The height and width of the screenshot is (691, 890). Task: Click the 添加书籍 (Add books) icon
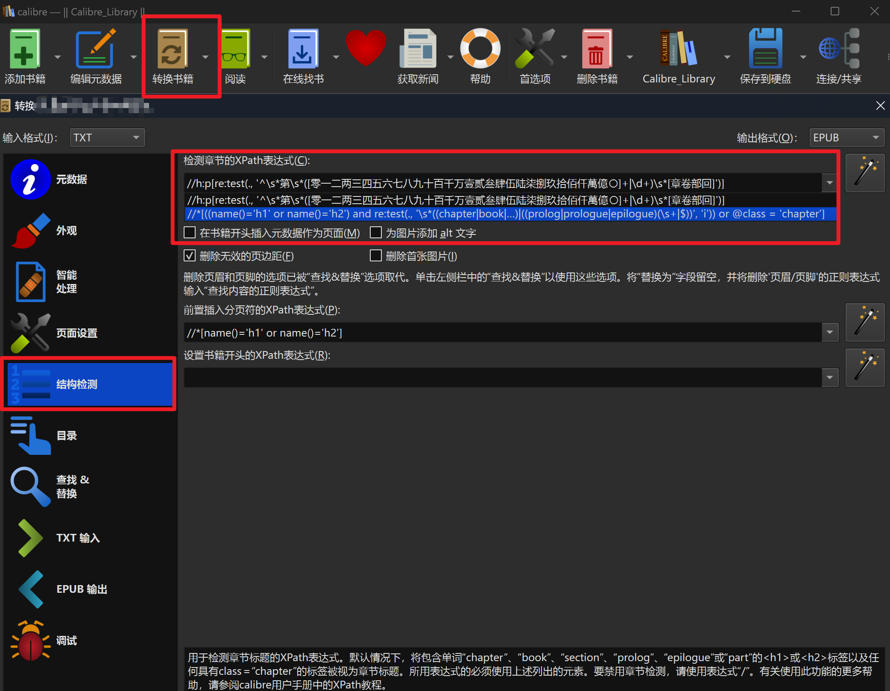click(x=25, y=49)
